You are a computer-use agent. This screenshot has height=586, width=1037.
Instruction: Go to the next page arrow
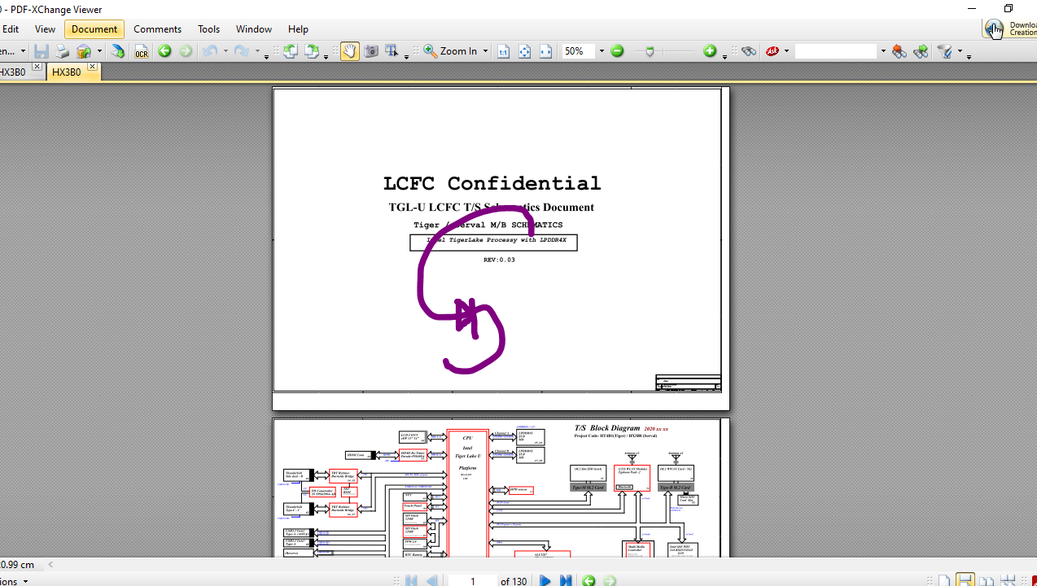point(545,580)
